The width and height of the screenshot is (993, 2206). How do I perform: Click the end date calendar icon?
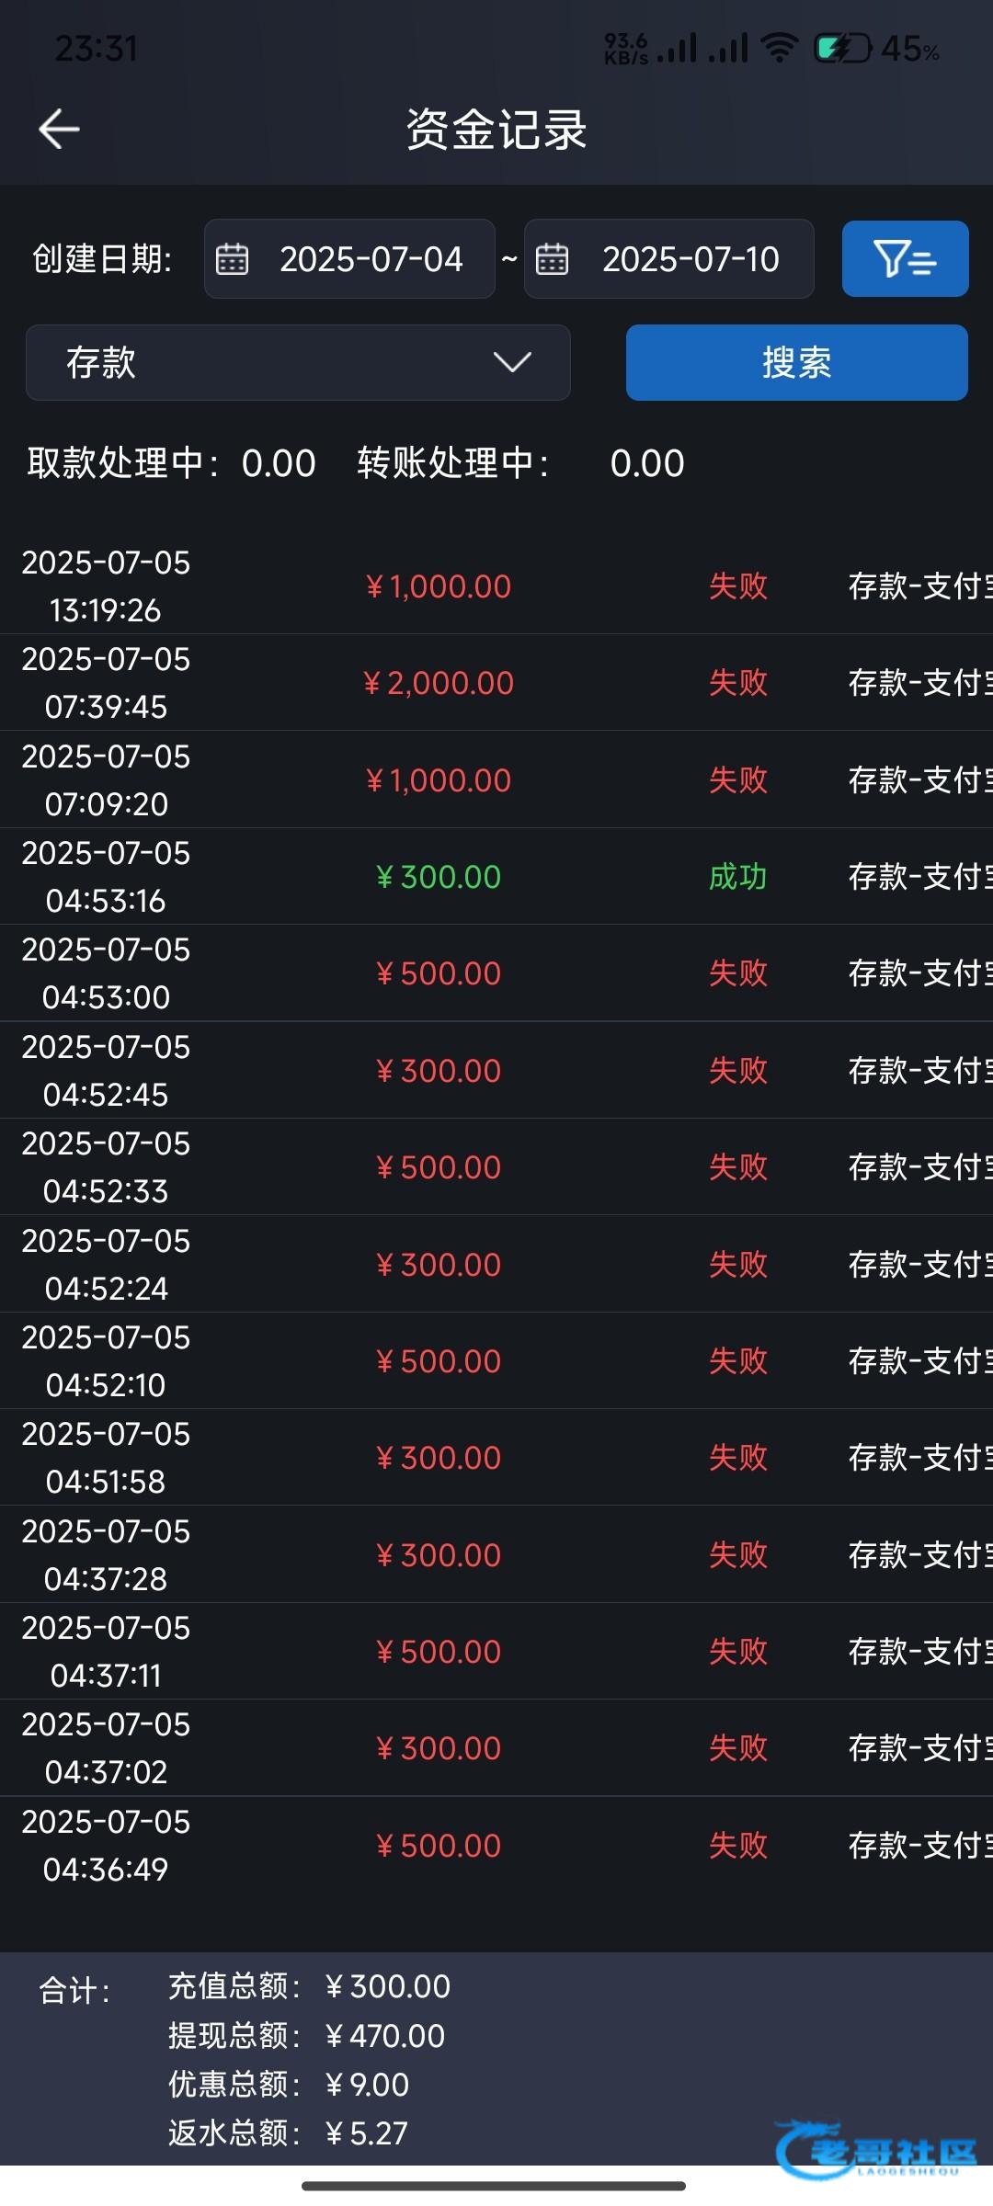(x=552, y=259)
